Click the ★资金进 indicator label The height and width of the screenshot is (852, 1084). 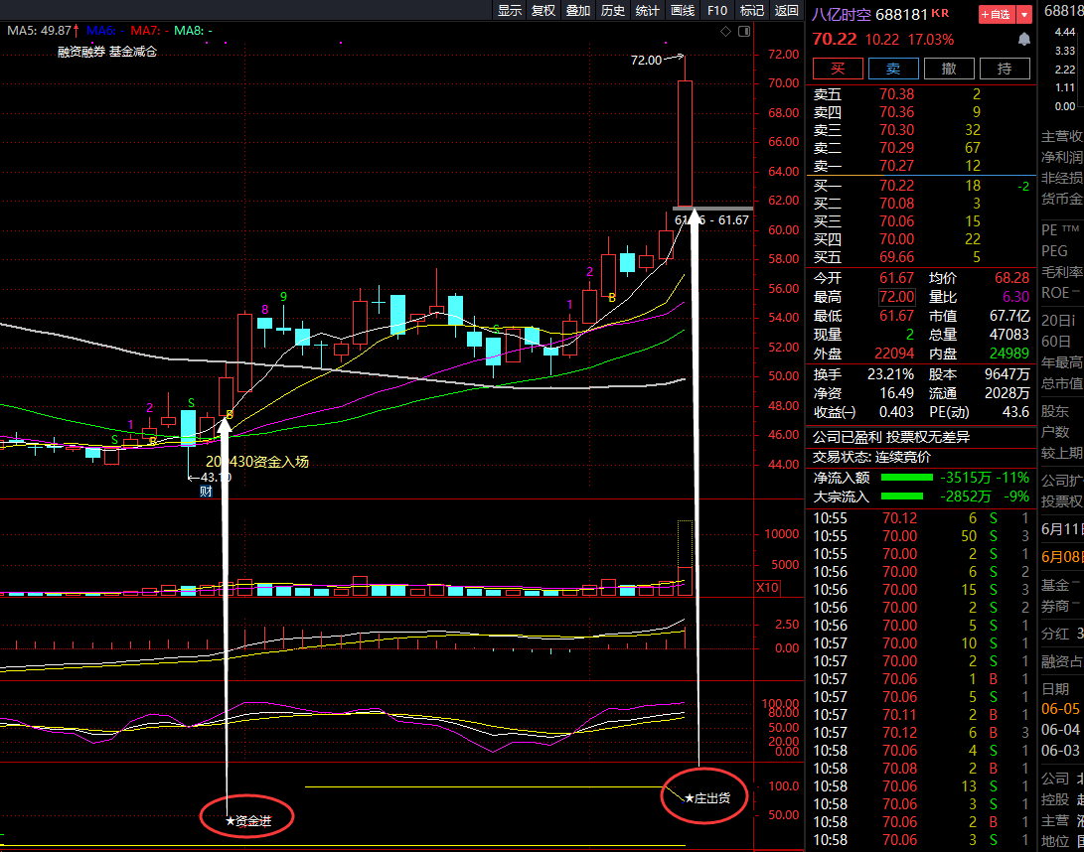(248, 821)
